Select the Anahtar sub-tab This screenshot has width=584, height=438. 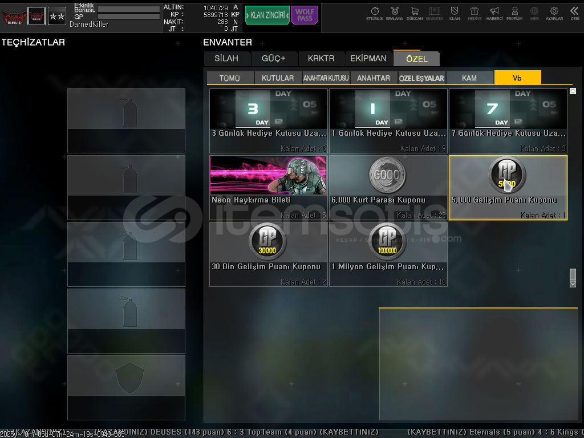pos(374,78)
